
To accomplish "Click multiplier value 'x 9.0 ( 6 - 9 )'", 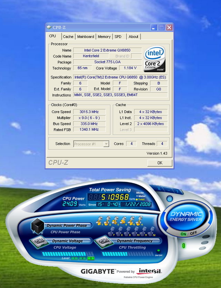I will point(89,118).
